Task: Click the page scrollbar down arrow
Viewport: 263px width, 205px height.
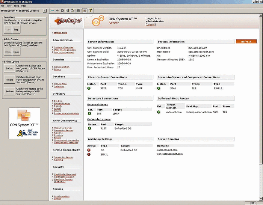Action: pyautogui.click(x=261, y=199)
